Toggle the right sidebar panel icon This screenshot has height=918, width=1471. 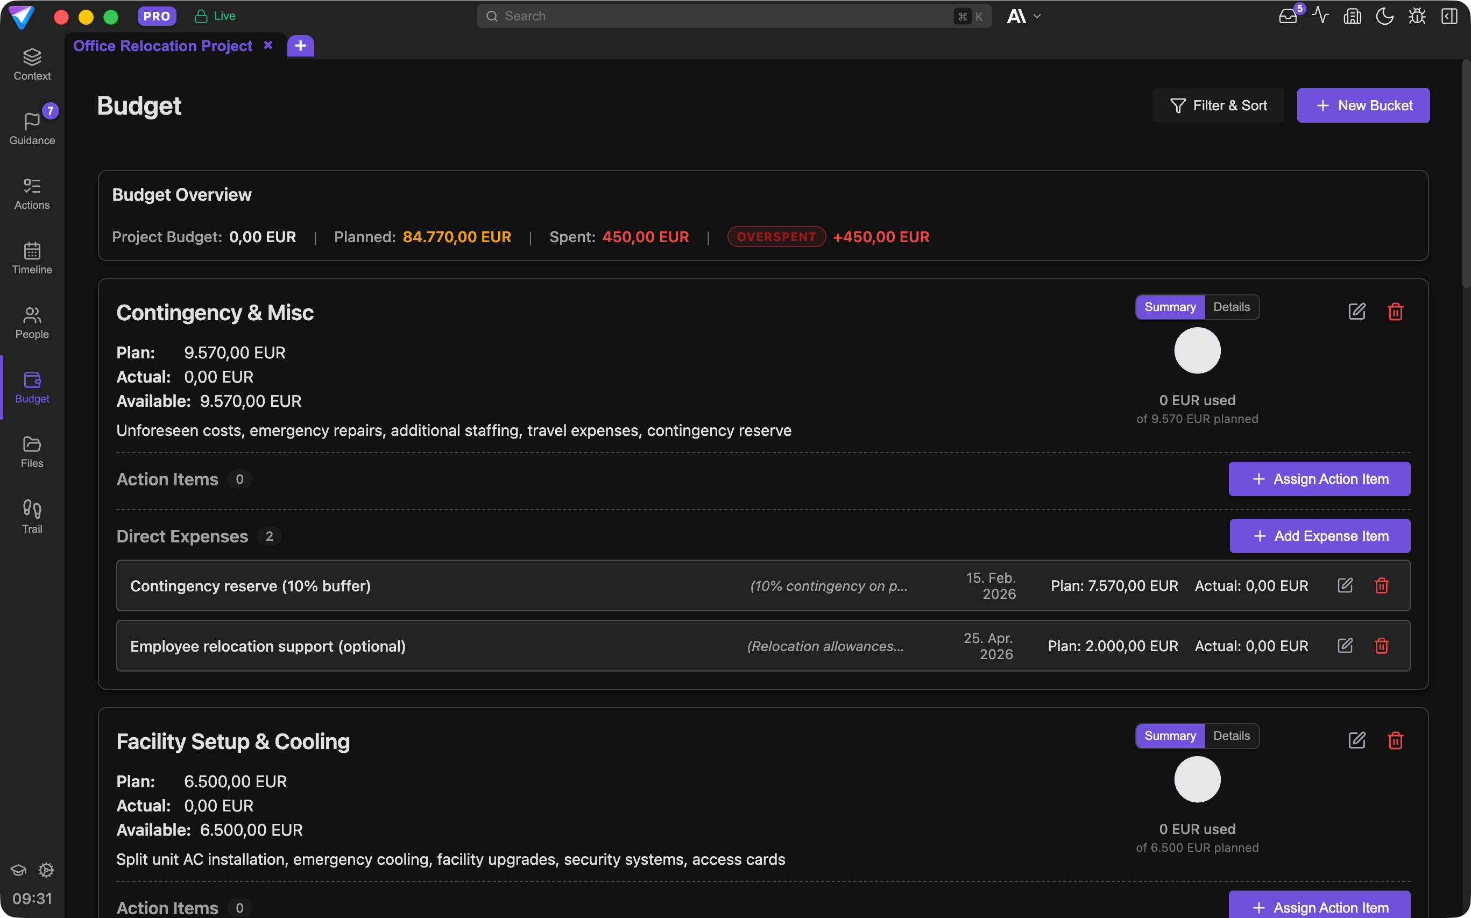point(1449,16)
